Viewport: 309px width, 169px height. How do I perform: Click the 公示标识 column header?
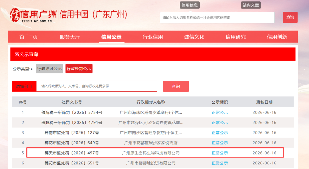coord(220,102)
